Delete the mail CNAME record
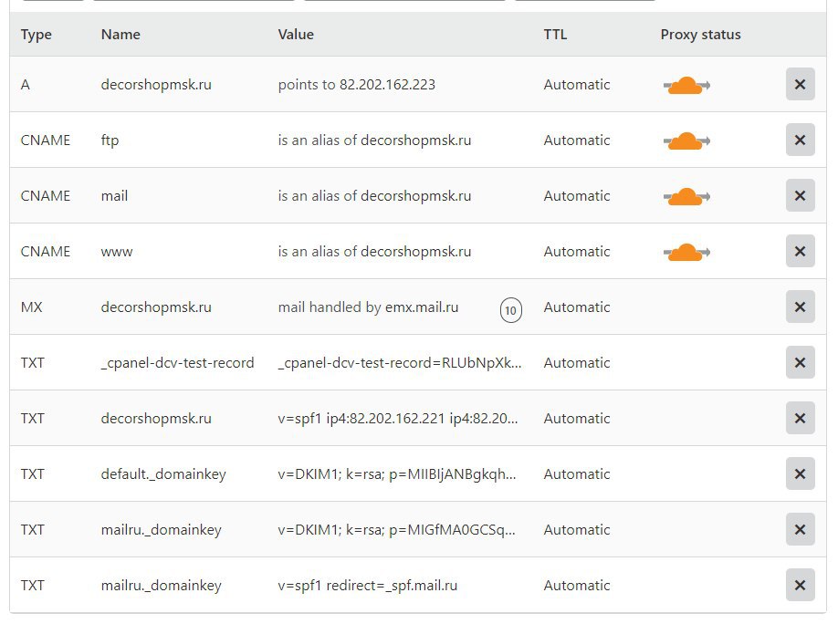 point(800,196)
